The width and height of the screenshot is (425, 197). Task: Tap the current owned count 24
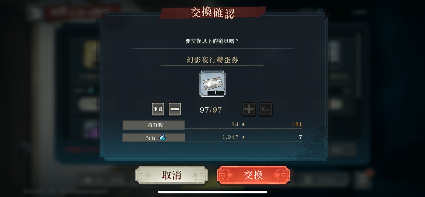click(235, 124)
